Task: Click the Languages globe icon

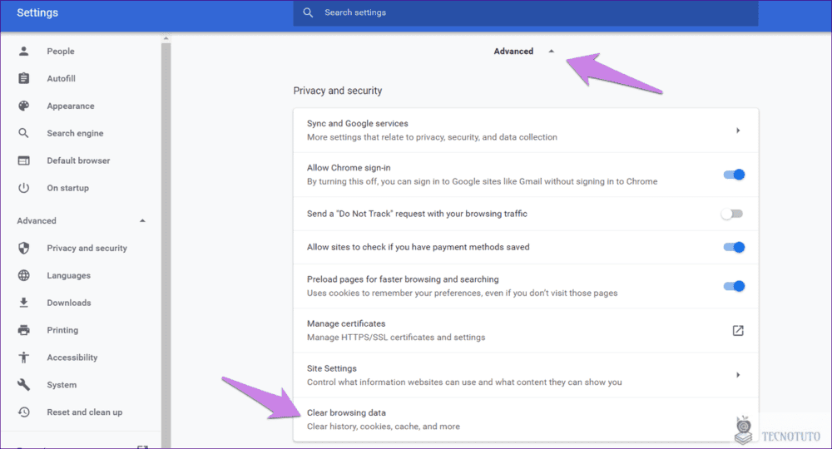Action: 23,275
